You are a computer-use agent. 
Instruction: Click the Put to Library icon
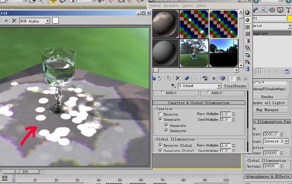click(x=205, y=78)
